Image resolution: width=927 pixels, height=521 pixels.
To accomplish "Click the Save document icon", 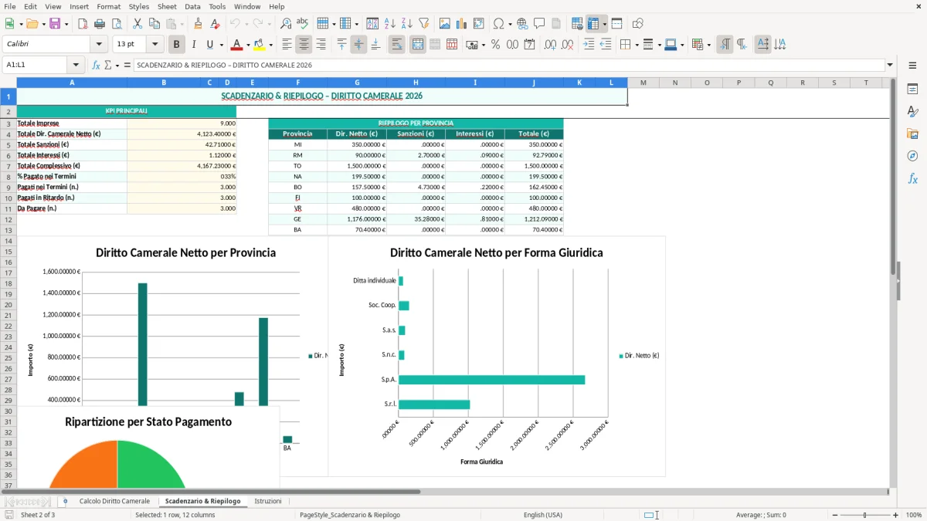I will (x=55, y=24).
